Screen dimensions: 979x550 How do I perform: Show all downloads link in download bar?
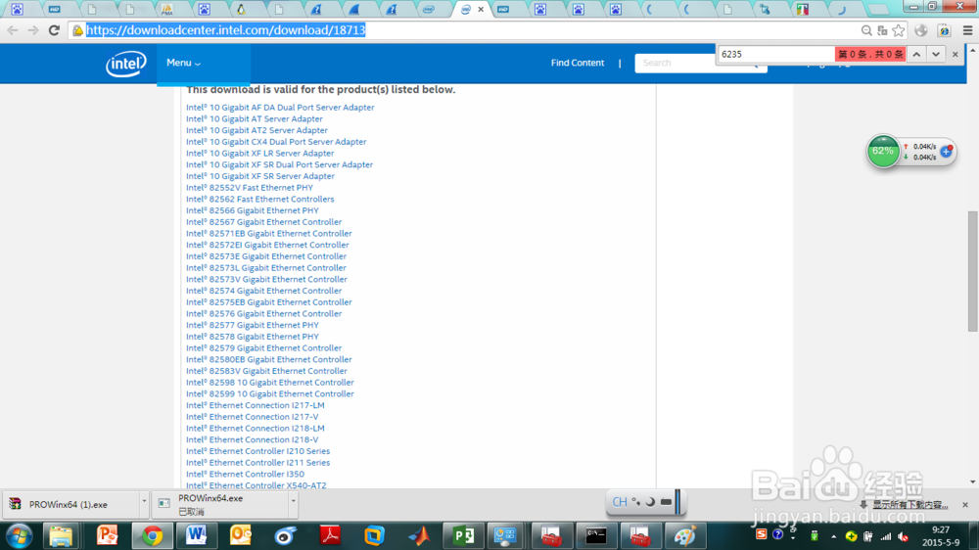pos(909,504)
